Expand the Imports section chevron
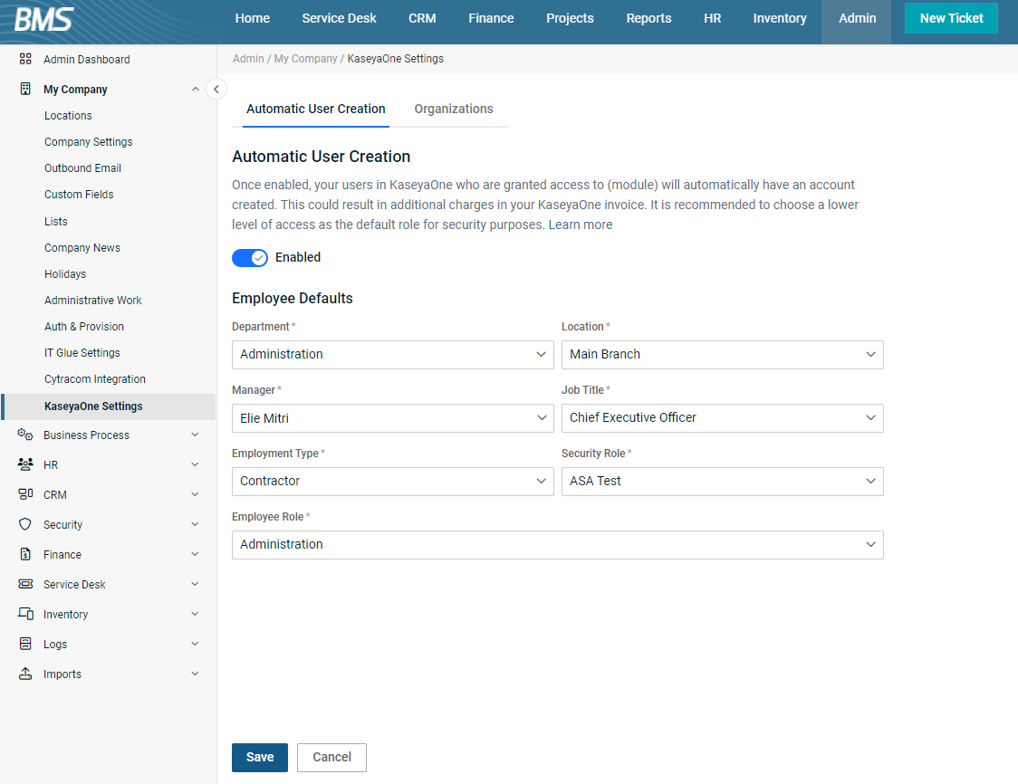Screen dimensions: 1018x784 click(x=196, y=674)
